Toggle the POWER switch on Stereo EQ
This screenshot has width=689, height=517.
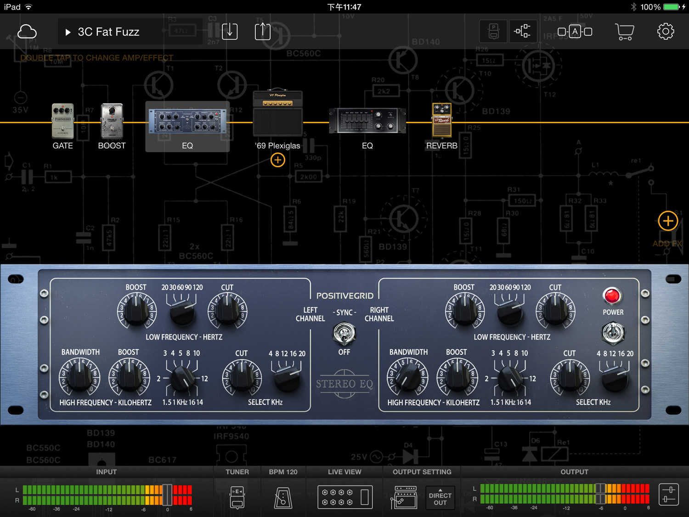click(x=613, y=333)
